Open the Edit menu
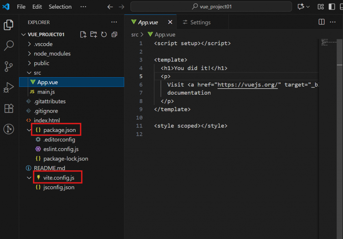This screenshot has height=239, width=343. 37,7
